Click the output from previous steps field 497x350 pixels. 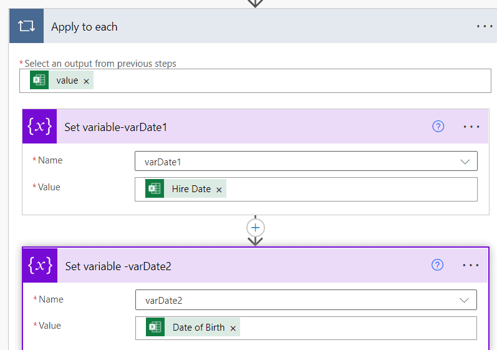pyautogui.click(x=255, y=81)
